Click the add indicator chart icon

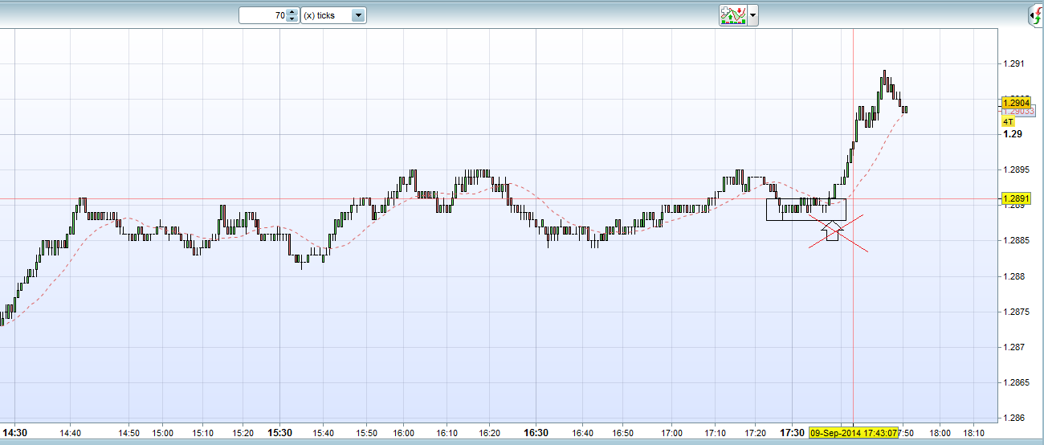click(732, 15)
